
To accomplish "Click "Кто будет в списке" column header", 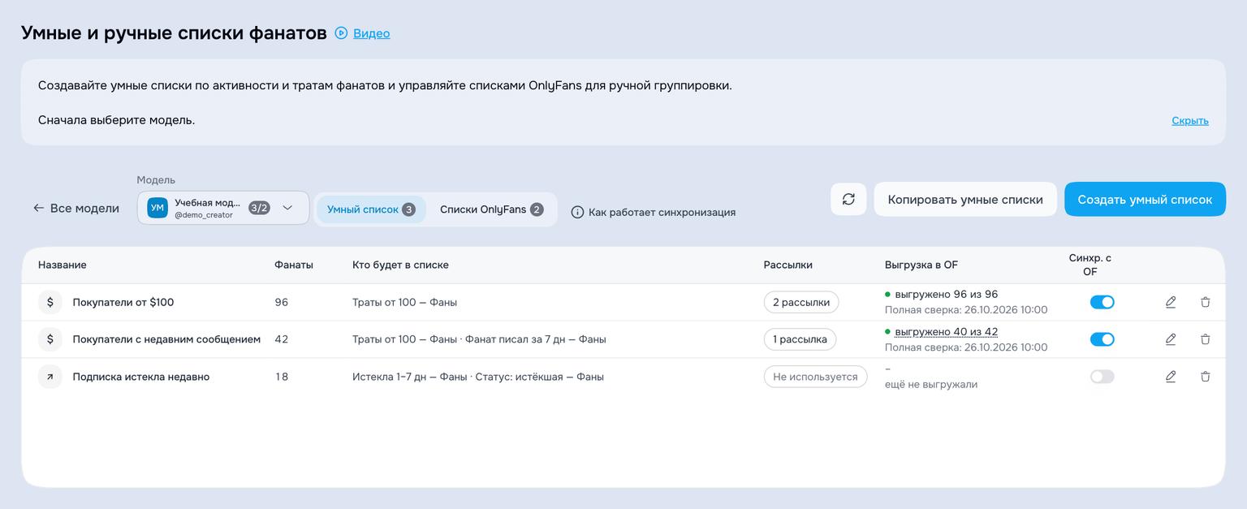I will pos(400,265).
